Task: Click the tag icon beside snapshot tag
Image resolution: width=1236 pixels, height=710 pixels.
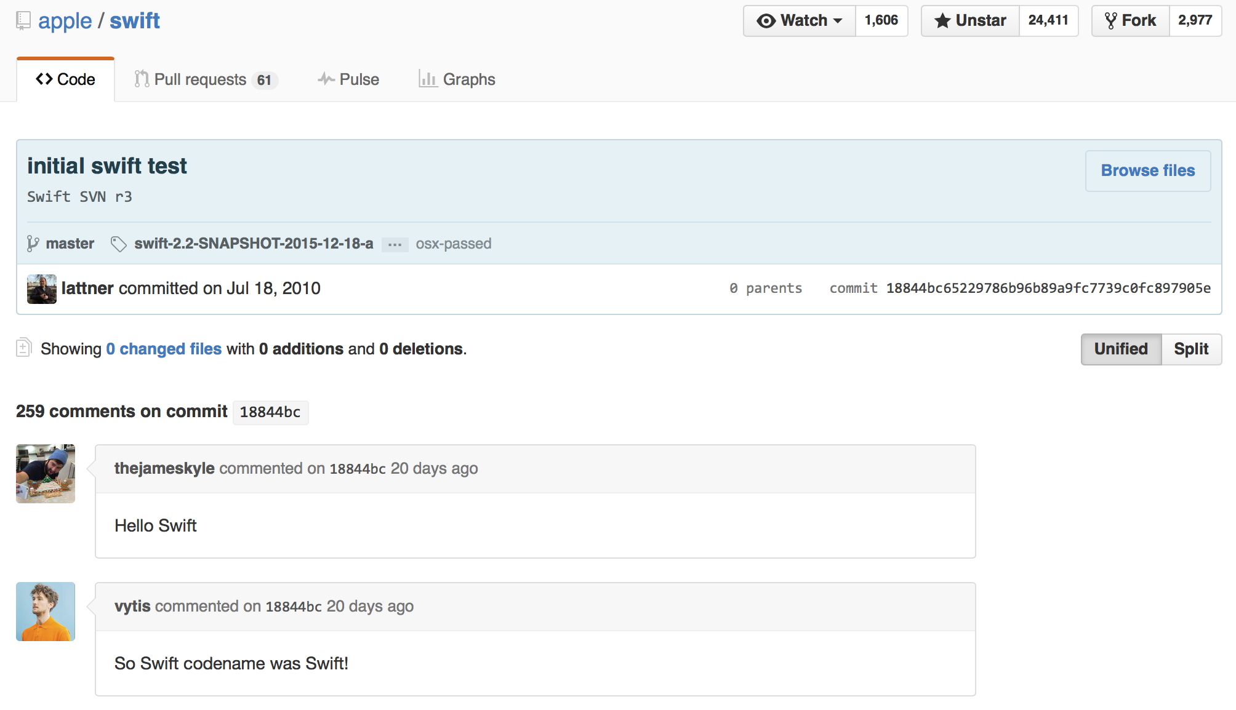Action: point(119,244)
